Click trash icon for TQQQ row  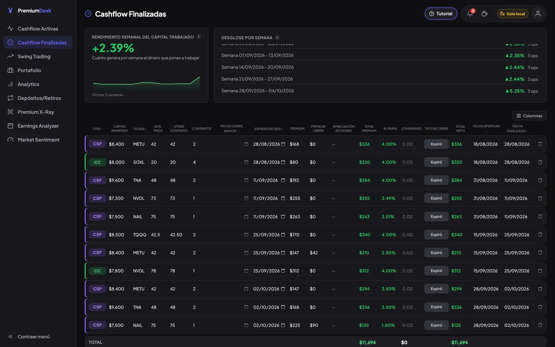(540, 235)
